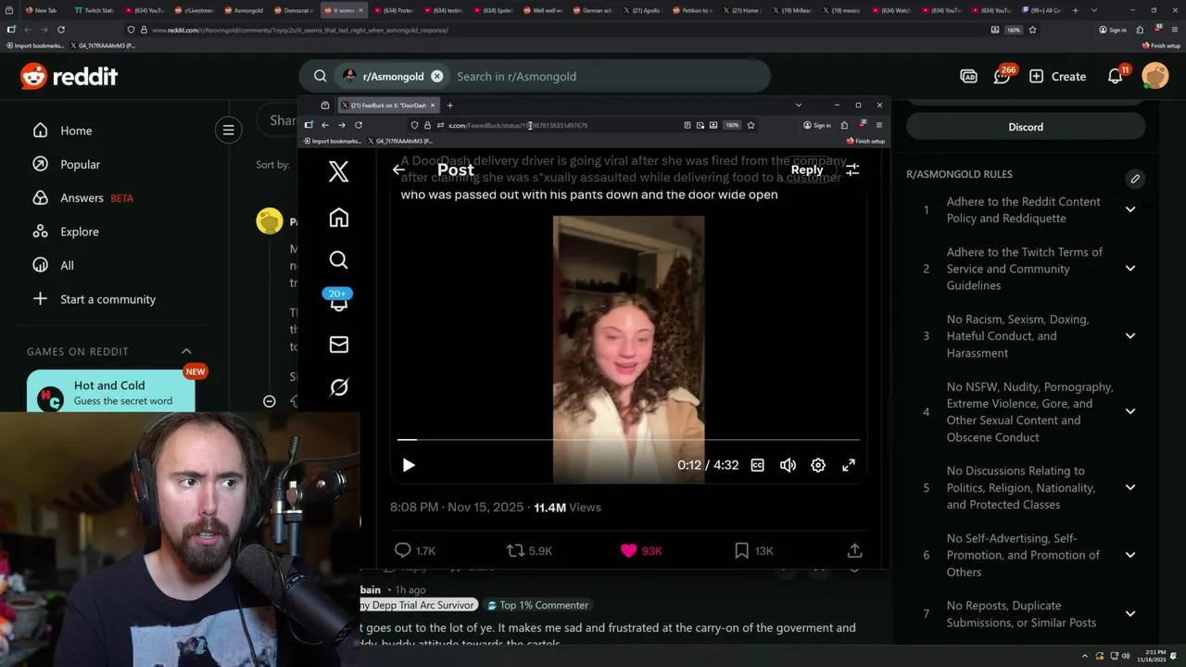This screenshot has height=667, width=1186.
Task: Open video settings gear icon
Action: pyautogui.click(x=818, y=465)
